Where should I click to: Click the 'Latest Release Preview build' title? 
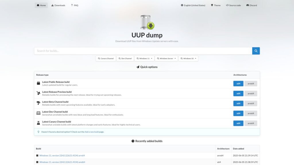coord(57,92)
